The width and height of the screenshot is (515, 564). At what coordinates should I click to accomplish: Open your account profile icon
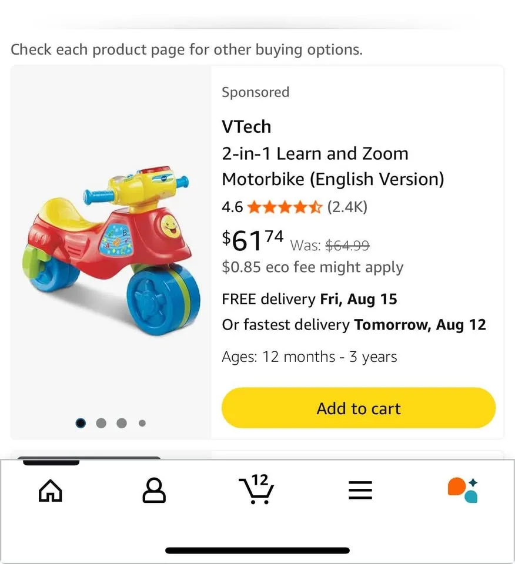point(153,491)
